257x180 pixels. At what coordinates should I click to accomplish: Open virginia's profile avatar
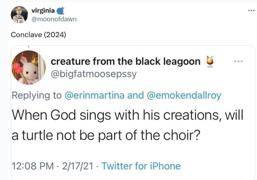(19, 15)
